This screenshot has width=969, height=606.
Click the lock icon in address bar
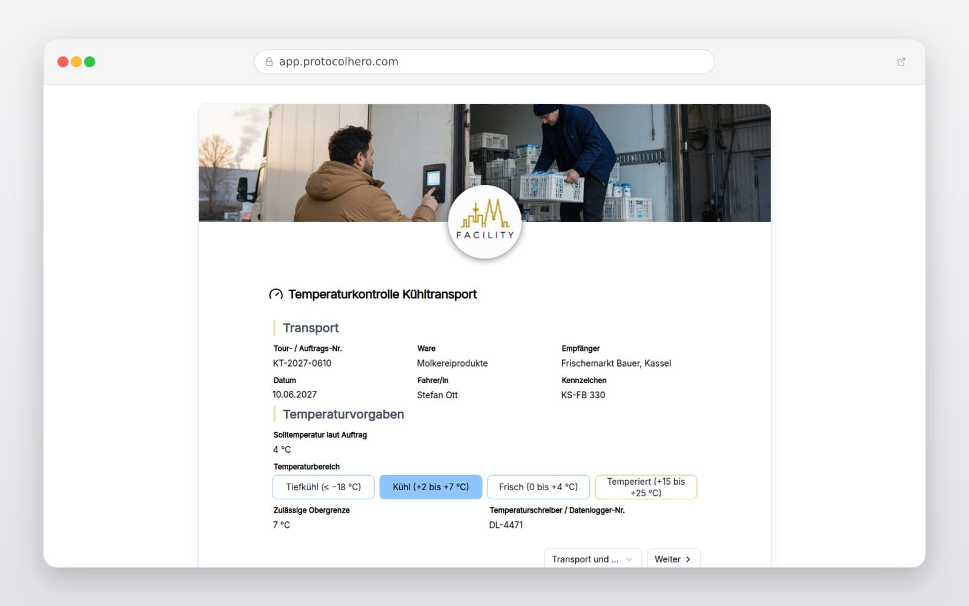click(x=269, y=62)
